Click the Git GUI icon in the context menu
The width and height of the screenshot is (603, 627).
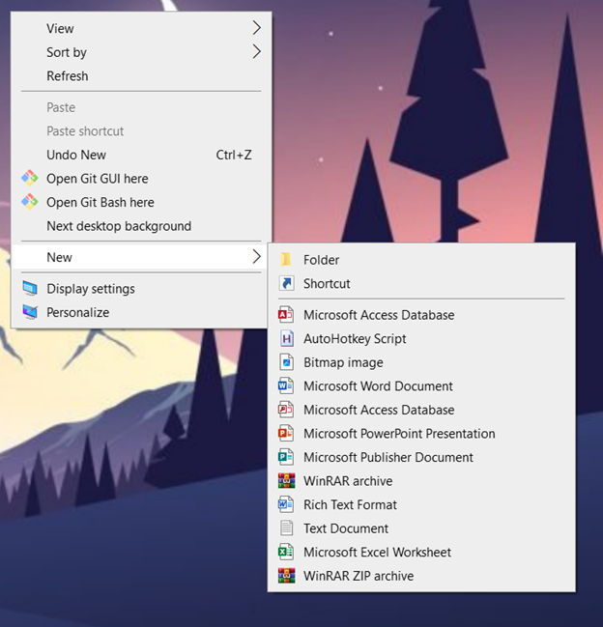tap(30, 179)
